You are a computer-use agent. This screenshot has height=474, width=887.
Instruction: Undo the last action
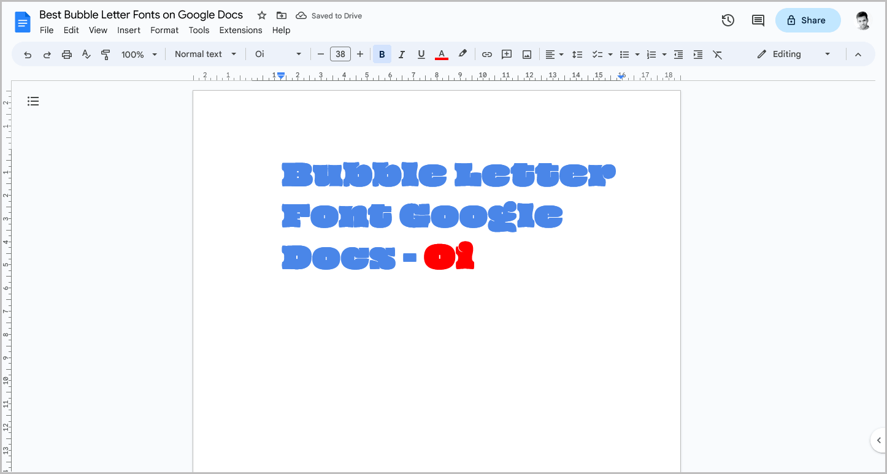tap(28, 55)
